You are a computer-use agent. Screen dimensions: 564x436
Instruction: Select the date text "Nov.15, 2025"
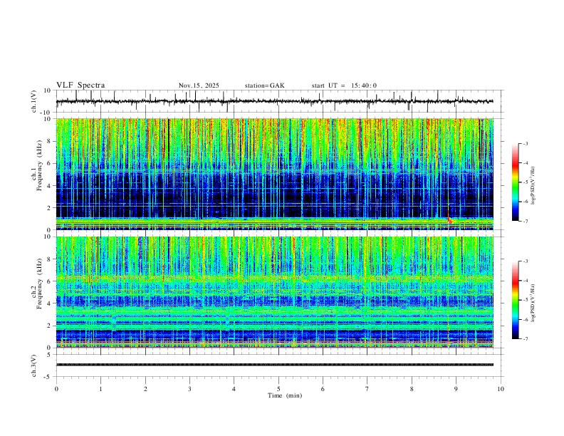tap(199, 85)
